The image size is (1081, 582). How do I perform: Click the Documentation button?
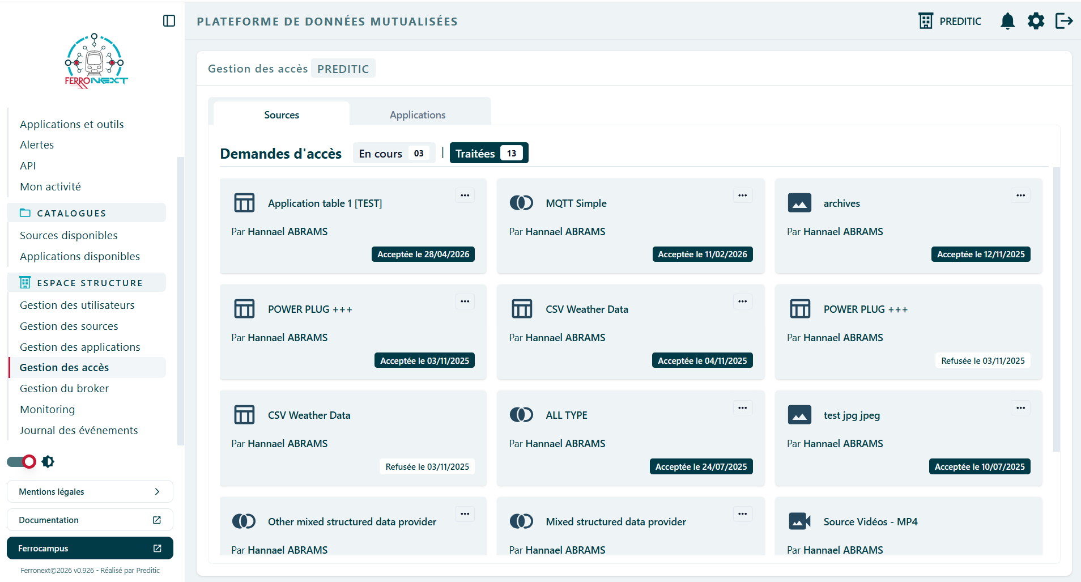90,520
